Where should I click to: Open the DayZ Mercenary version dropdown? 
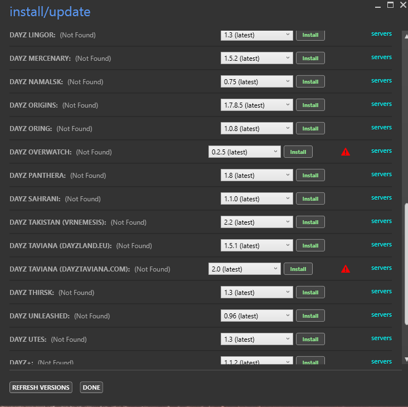256,58
